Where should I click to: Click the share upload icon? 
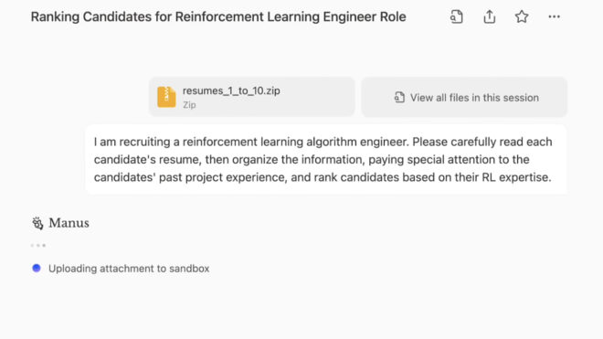coord(489,16)
